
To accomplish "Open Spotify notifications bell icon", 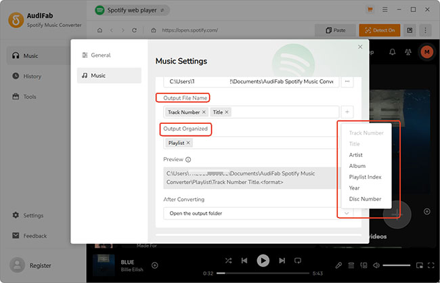I will 393,52.
